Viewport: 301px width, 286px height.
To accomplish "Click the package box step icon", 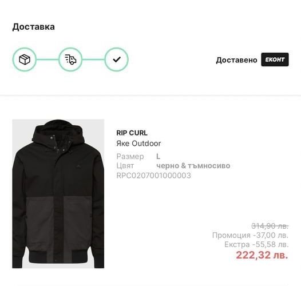I will click(x=25, y=59).
